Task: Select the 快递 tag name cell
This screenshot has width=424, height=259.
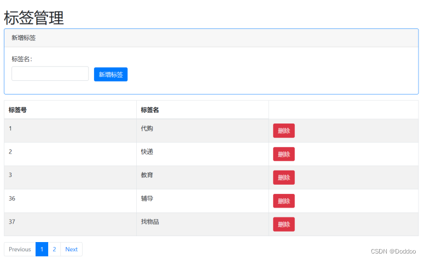Action: click(x=202, y=154)
